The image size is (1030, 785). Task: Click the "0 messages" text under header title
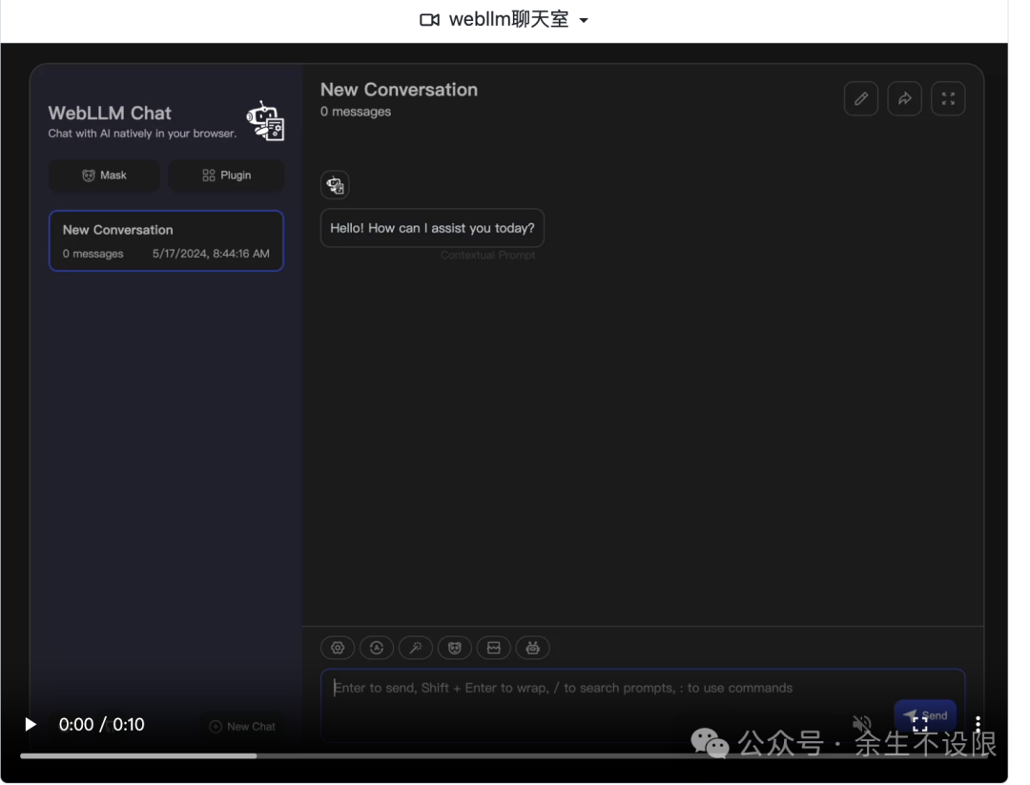click(x=356, y=112)
